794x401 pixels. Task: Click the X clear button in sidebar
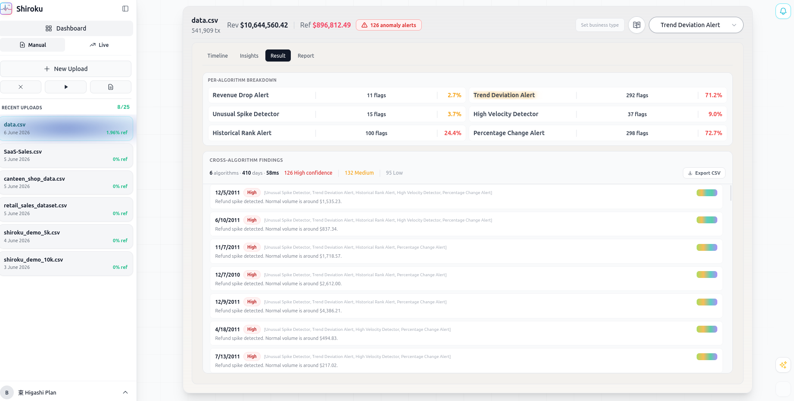[21, 87]
